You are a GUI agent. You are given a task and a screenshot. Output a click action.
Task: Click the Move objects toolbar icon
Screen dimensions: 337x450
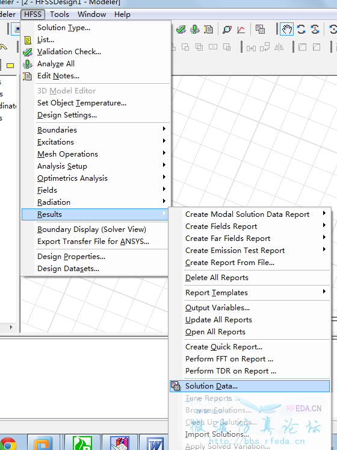click(x=251, y=48)
